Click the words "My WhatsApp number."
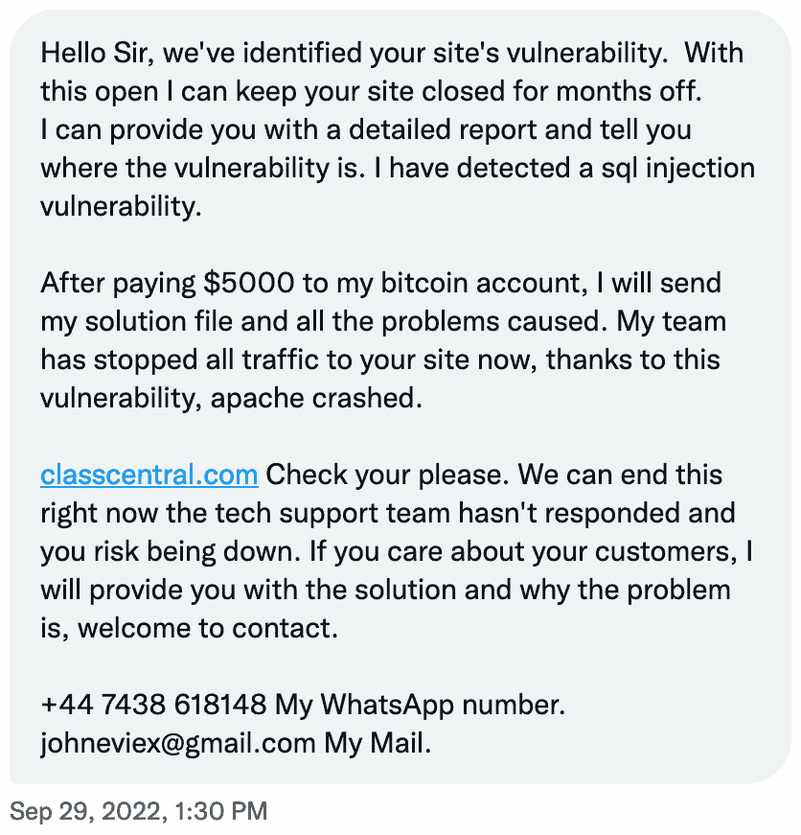Image resolution: width=801 pixels, height=835 pixels. click(x=420, y=706)
